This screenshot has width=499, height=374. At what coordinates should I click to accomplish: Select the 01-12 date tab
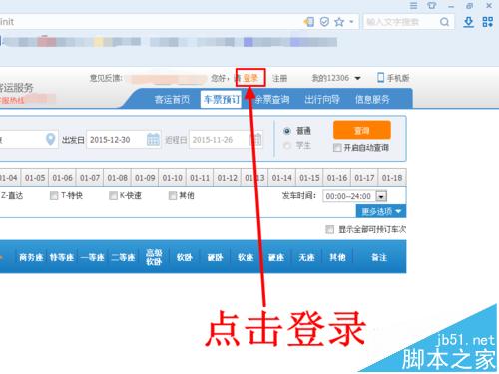coord(228,178)
